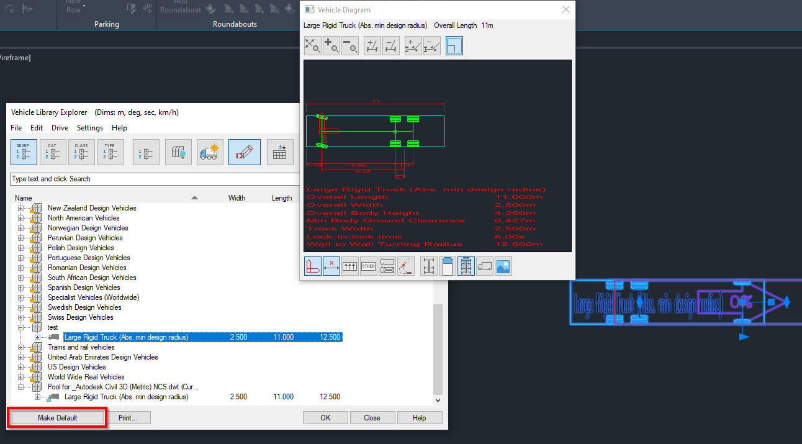802x444 pixels.
Task: Click the two-vehicle plan view icon
Action: [387, 266]
